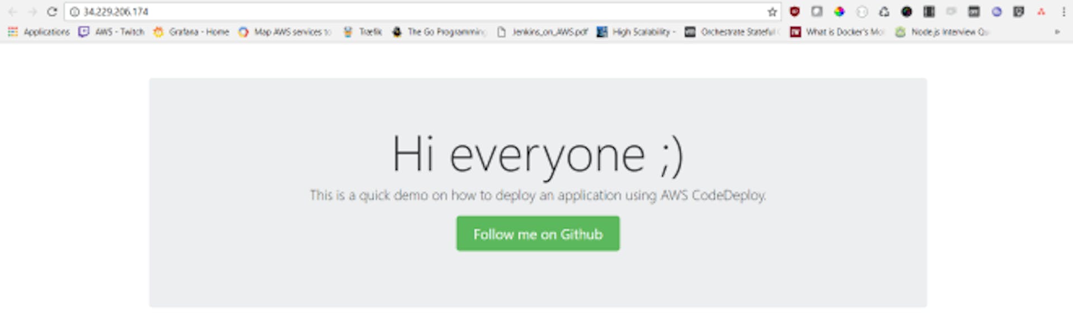Screen dimensions: 1073x325
Task: Click the dark striped square extension icon
Action: (929, 11)
